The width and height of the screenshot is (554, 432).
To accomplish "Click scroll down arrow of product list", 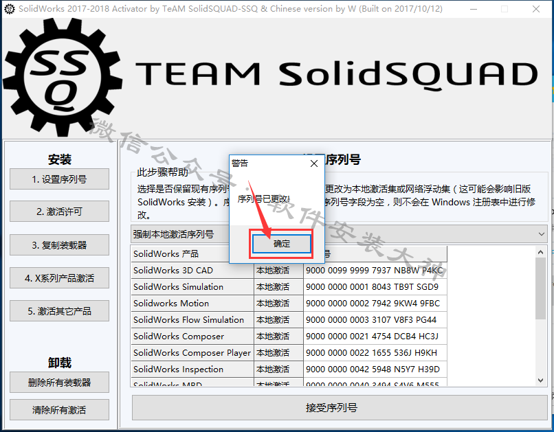I will [540, 380].
